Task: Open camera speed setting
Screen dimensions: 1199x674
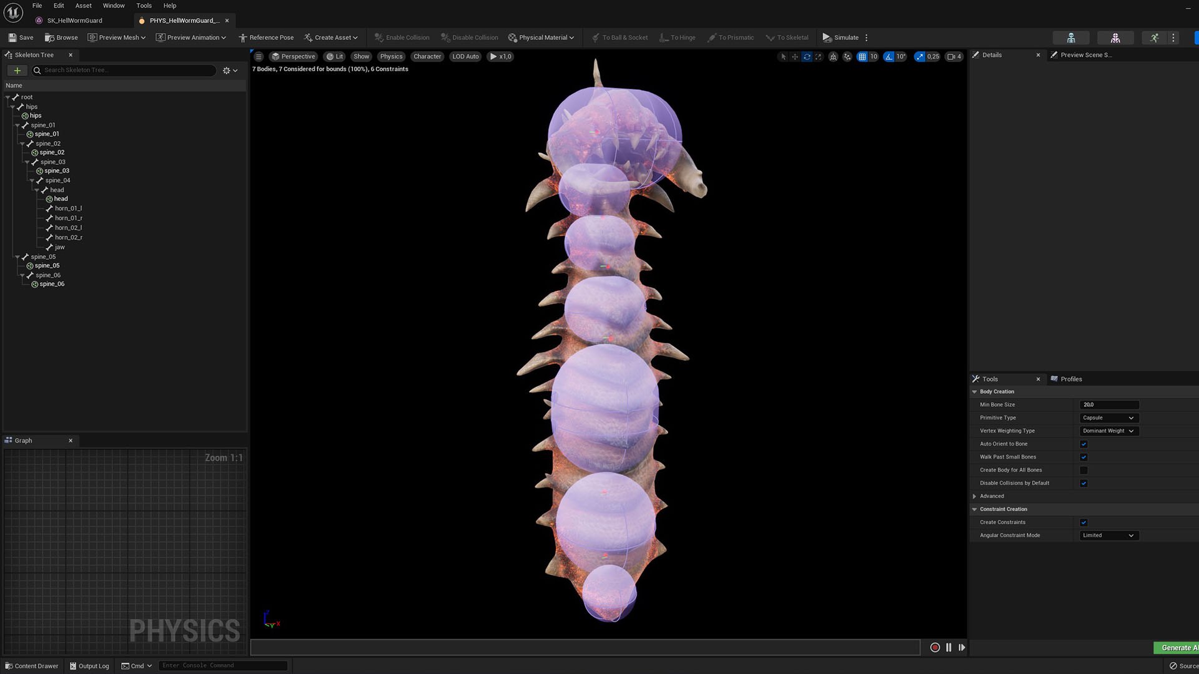Action: (x=954, y=56)
